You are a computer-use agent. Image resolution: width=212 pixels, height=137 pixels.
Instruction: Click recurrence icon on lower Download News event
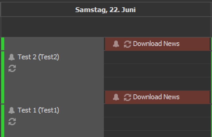(128, 97)
